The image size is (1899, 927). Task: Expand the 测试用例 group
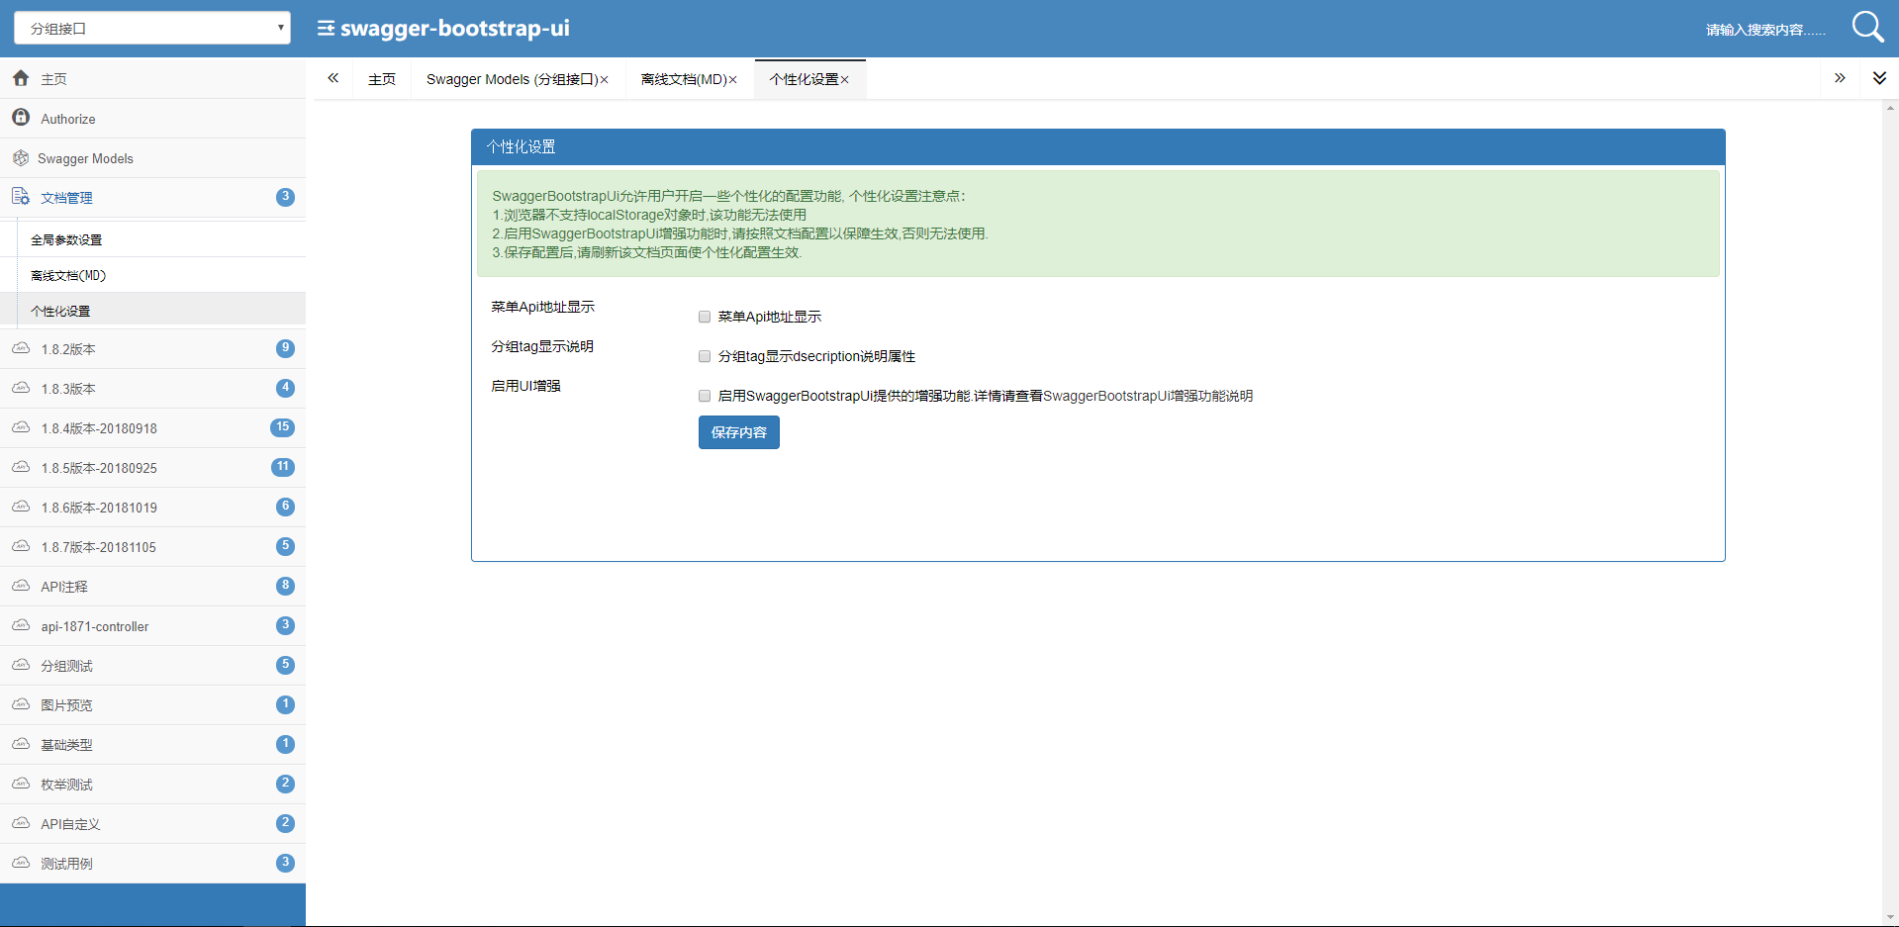(x=152, y=863)
